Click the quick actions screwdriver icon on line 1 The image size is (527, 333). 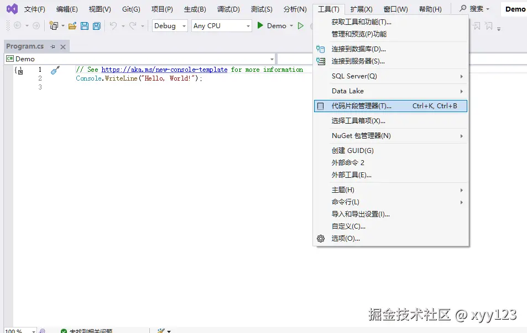(55, 70)
